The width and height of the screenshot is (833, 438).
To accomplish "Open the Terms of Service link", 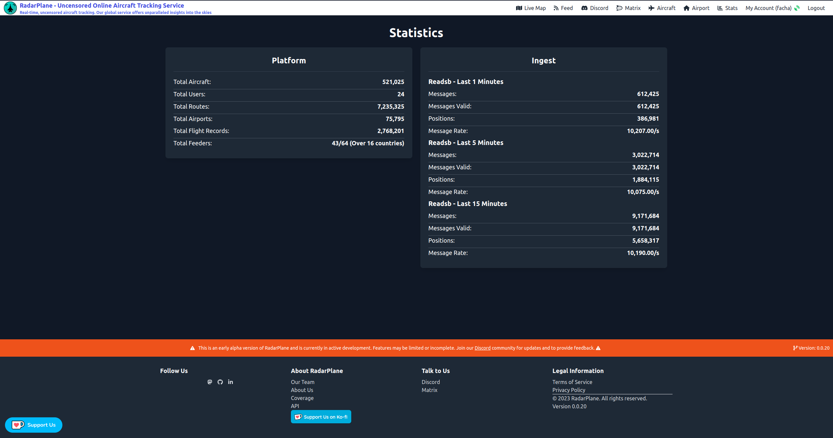I will pos(572,382).
